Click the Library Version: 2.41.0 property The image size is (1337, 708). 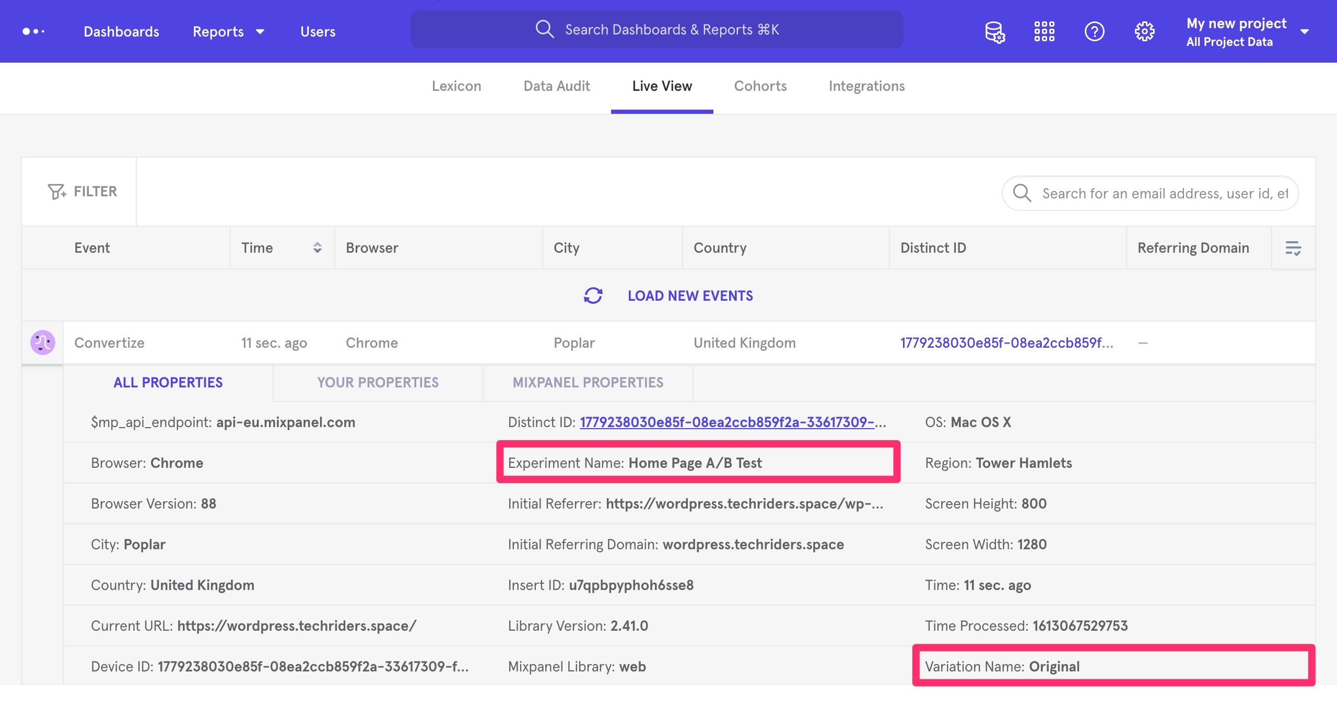(x=578, y=626)
